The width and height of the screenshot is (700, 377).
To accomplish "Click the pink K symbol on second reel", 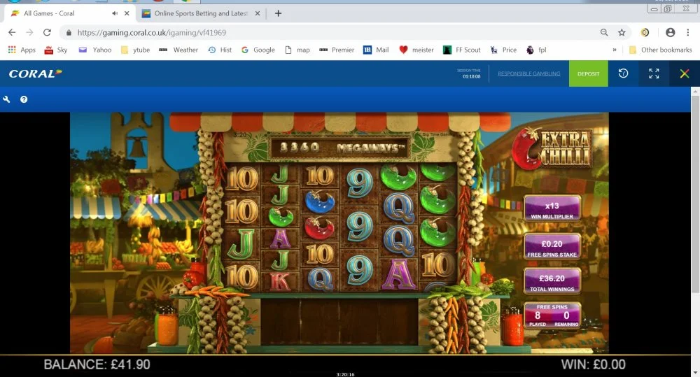I will pos(280,281).
